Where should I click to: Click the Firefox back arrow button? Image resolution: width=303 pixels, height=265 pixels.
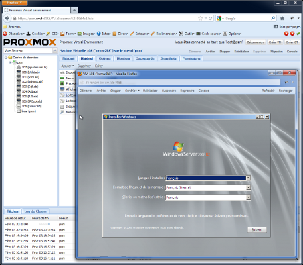(x=7, y=19)
